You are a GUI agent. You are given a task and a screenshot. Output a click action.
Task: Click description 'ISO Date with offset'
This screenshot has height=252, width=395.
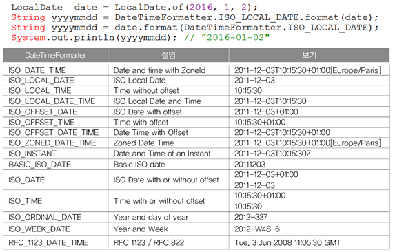(x=148, y=112)
